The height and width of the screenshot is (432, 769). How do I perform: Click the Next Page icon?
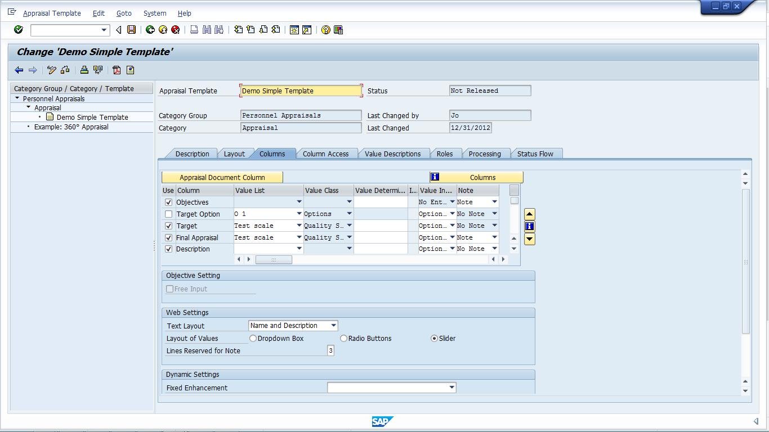pyautogui.click(x=263, y=30)
